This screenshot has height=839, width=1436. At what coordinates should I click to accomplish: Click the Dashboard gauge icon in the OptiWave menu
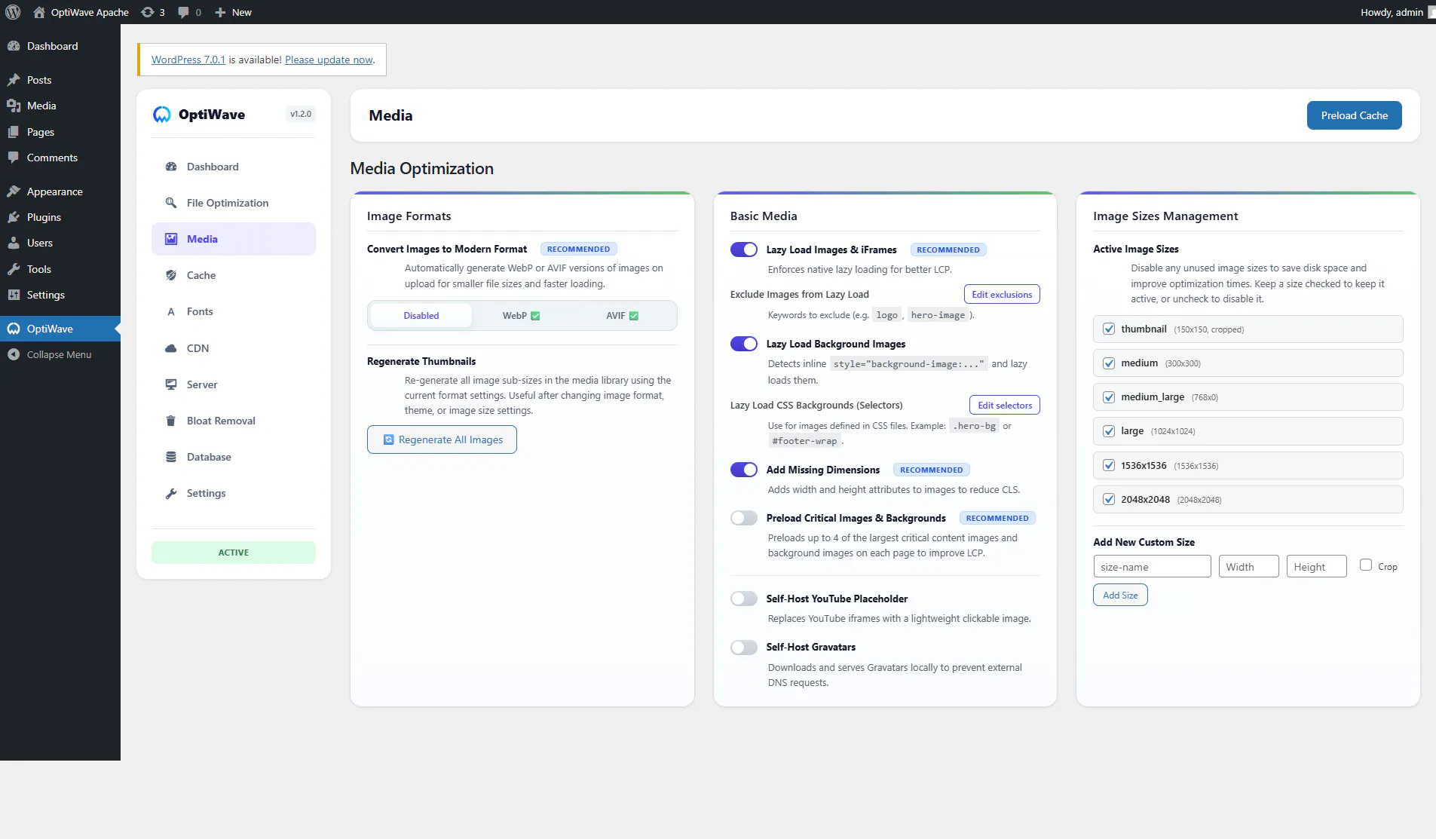click(x=171, y=167)
